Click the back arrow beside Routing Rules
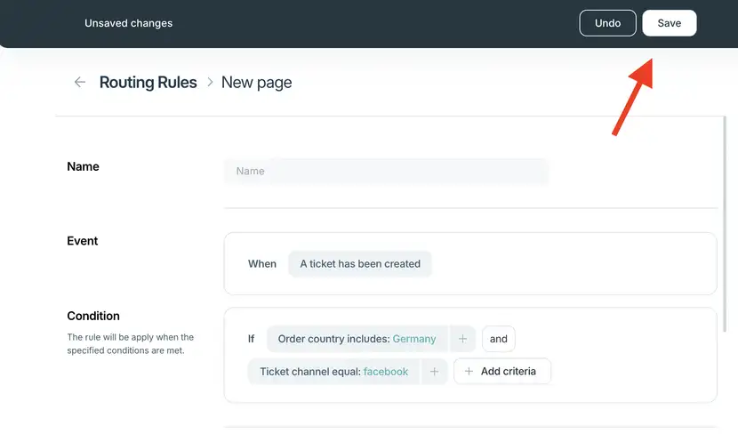Image resolution: width=738 pixels, height=442 pixels. pos(80,83)
